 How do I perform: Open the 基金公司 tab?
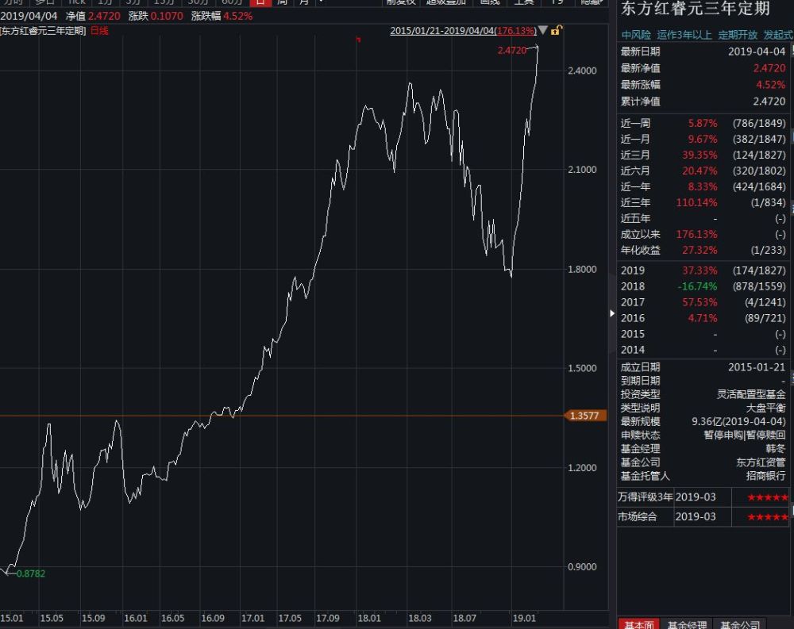coord(740,624)
